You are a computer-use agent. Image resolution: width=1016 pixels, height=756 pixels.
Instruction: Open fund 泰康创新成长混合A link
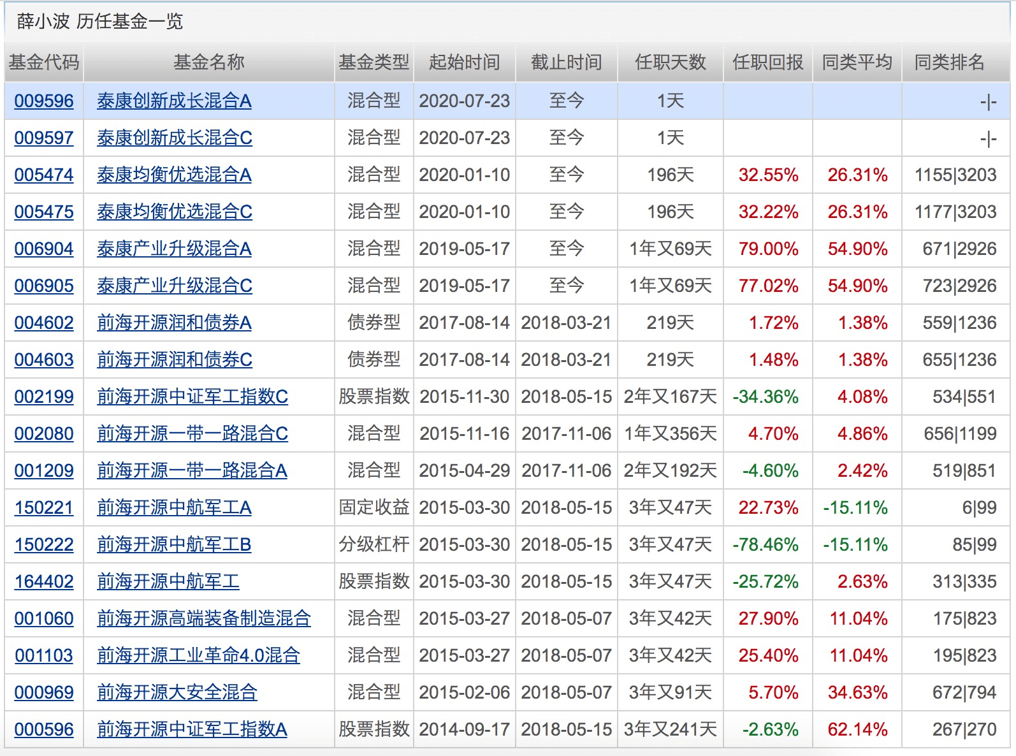(174, 101)
